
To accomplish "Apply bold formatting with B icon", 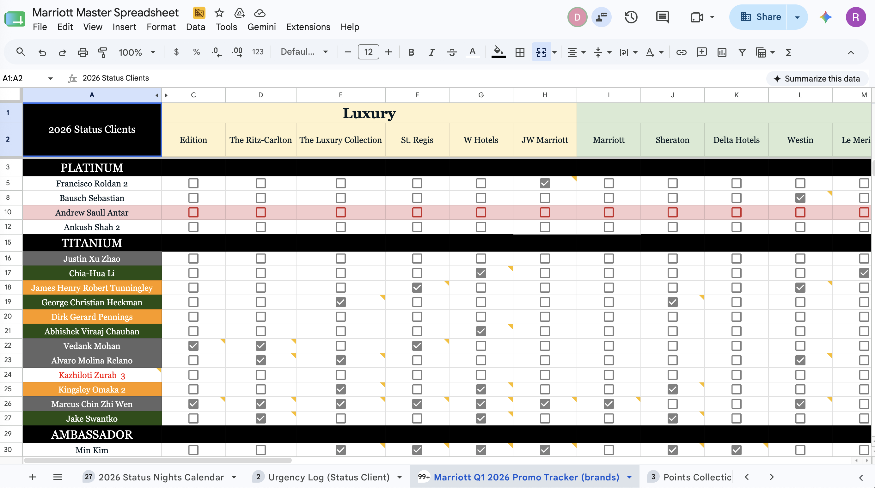I will (411, 52).
